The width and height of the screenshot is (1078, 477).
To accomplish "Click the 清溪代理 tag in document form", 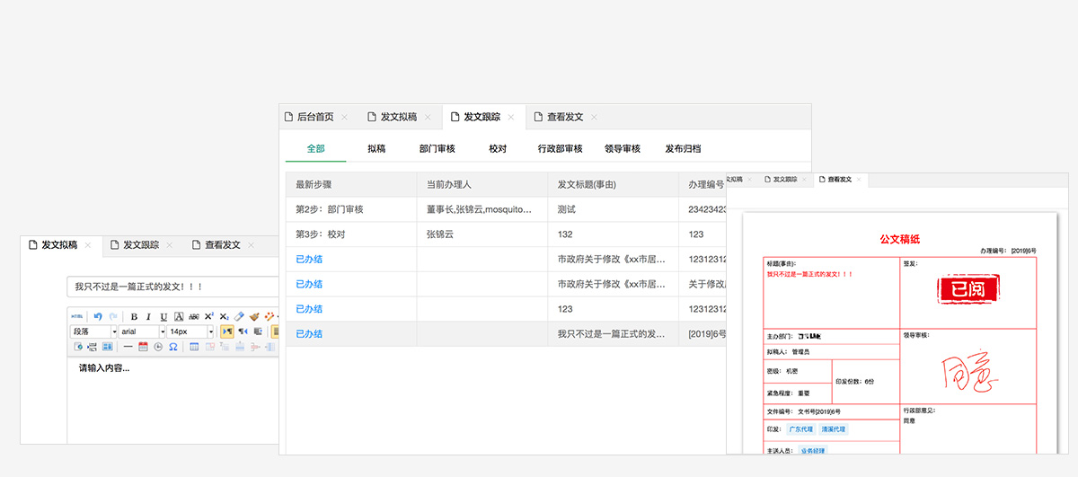I will click(x=834, y=429).
